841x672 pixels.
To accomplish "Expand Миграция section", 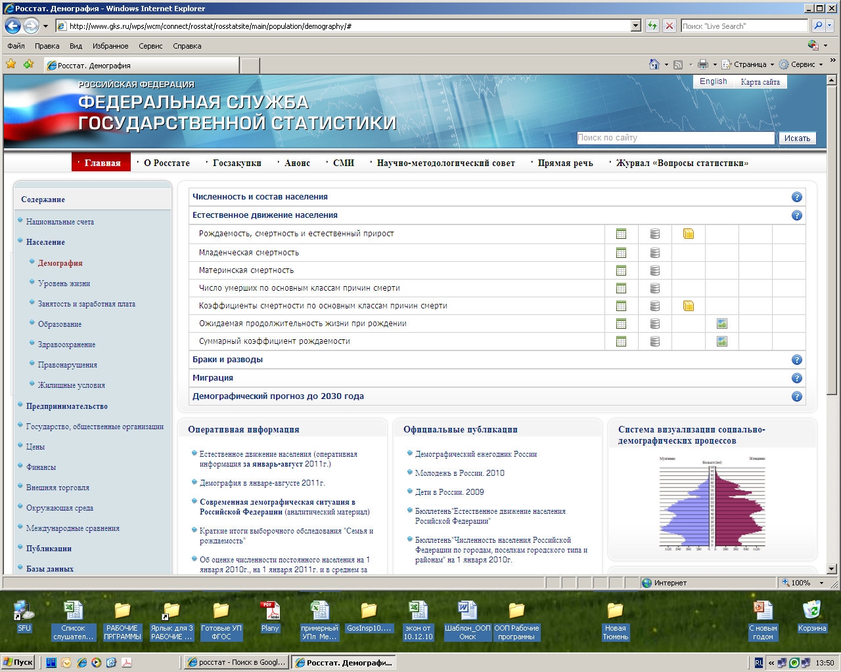I will (x=213, y=378).
